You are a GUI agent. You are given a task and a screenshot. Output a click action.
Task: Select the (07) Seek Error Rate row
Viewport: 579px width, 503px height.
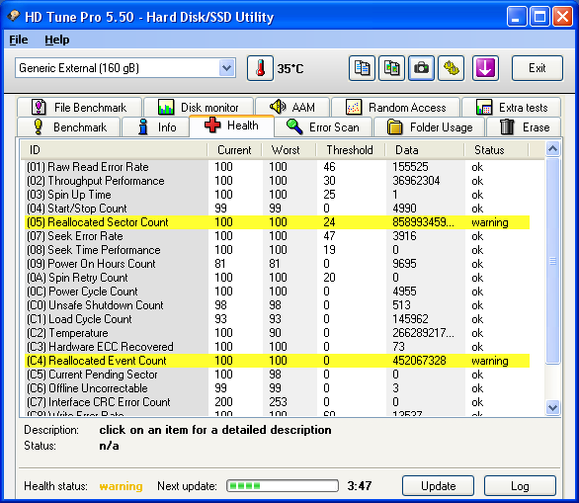coord(278,236)
